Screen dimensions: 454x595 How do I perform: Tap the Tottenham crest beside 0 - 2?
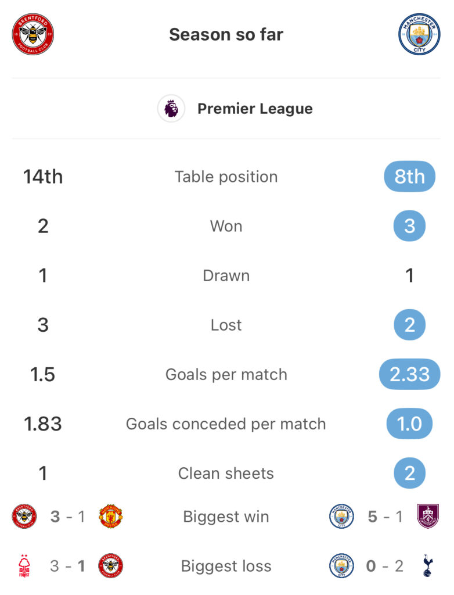pos(428,566)
